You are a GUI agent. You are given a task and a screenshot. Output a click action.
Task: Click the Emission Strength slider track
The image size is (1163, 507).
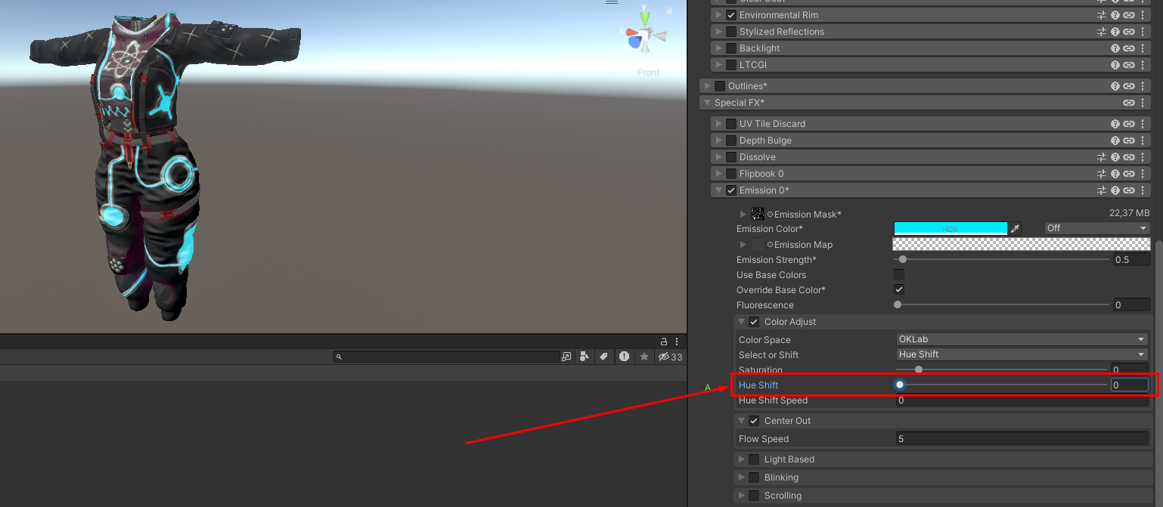(x=1001, y=259)
